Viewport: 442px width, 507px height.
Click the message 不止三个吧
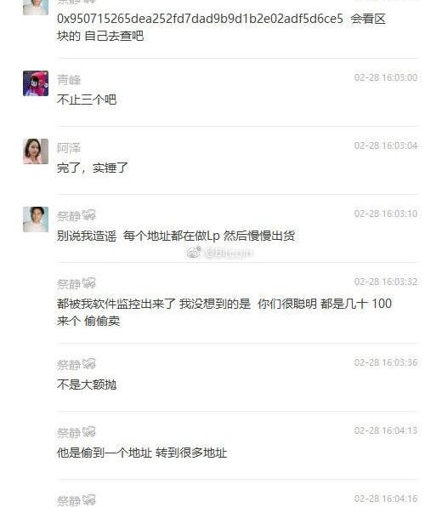[x=87, y=100]
